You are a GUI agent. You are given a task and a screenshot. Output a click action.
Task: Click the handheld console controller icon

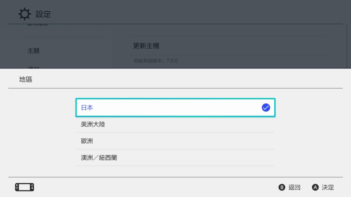click(x=25, y=187)
